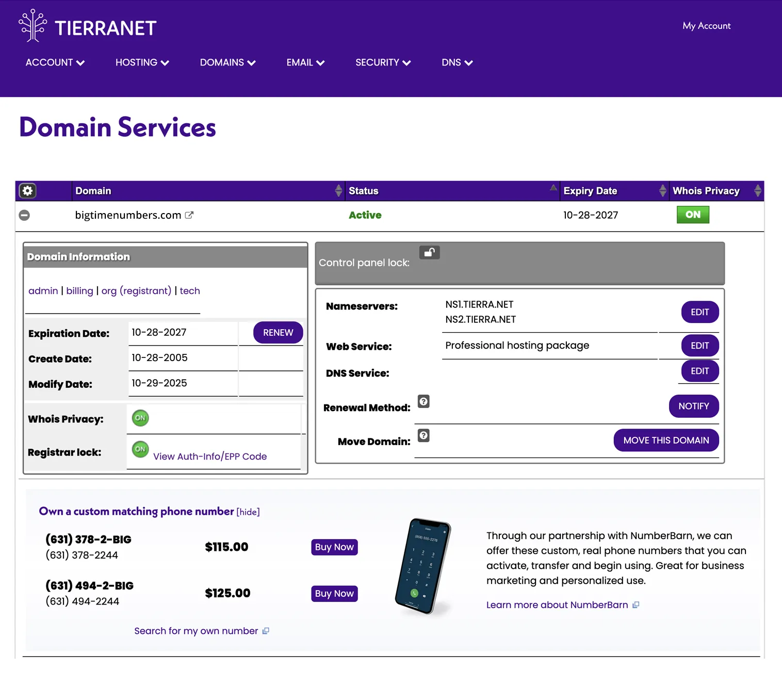Click the Tierranet tree logo
Screen dimensions: 782x684
click(33, 26)
